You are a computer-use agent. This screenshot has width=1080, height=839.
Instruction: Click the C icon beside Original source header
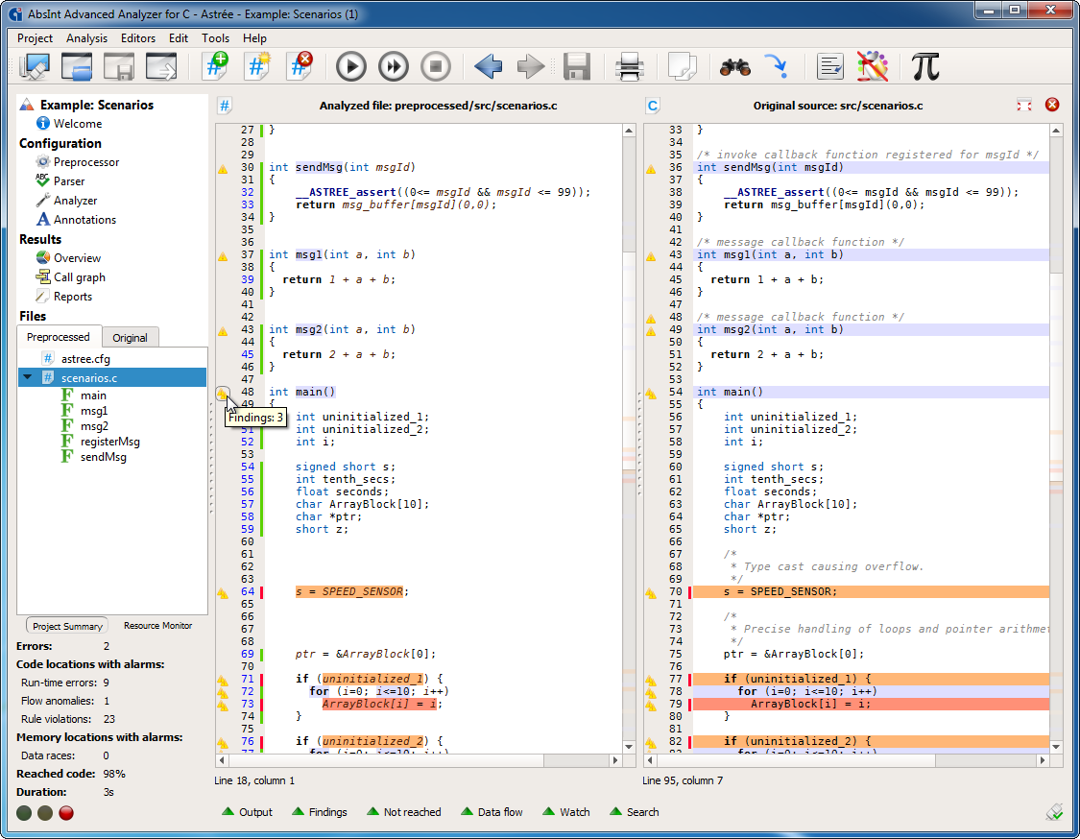pyautogui.click(x=652, y=106)
